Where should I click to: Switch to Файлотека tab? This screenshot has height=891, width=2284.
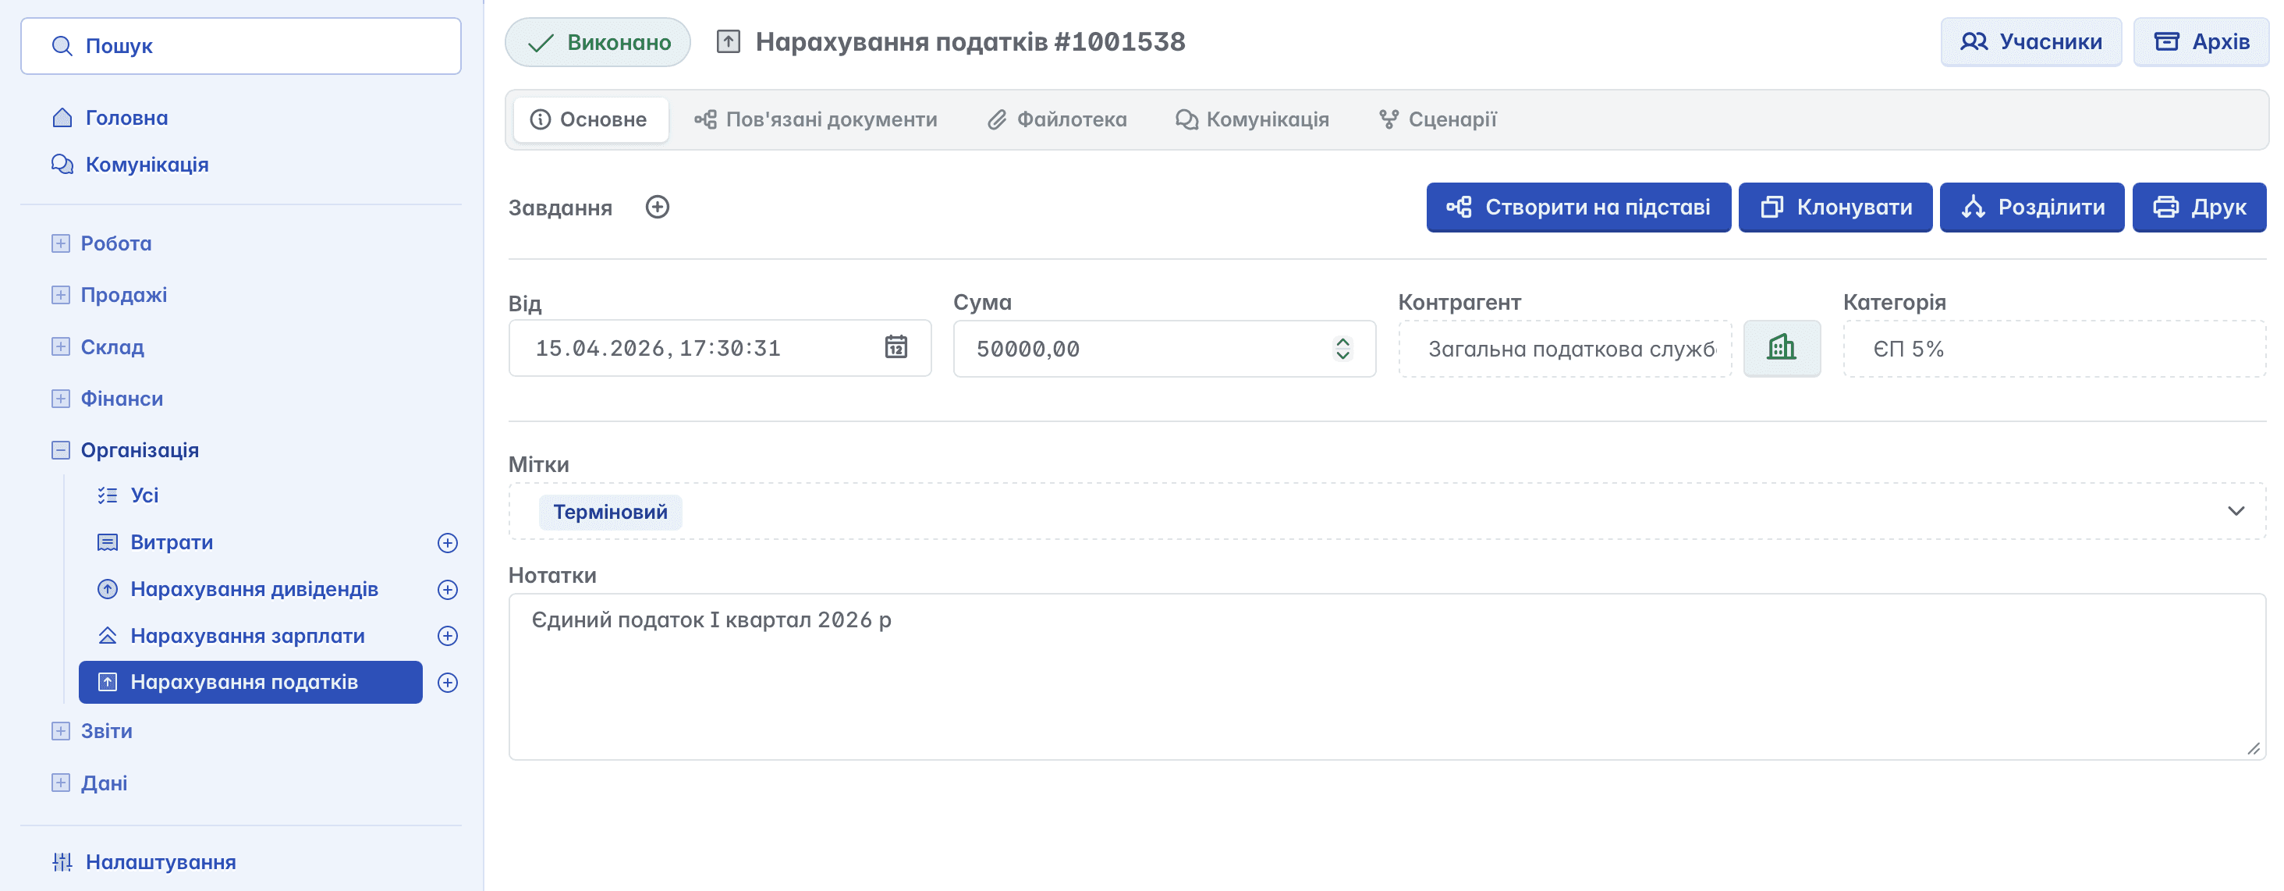click(x=1057, y=119)
